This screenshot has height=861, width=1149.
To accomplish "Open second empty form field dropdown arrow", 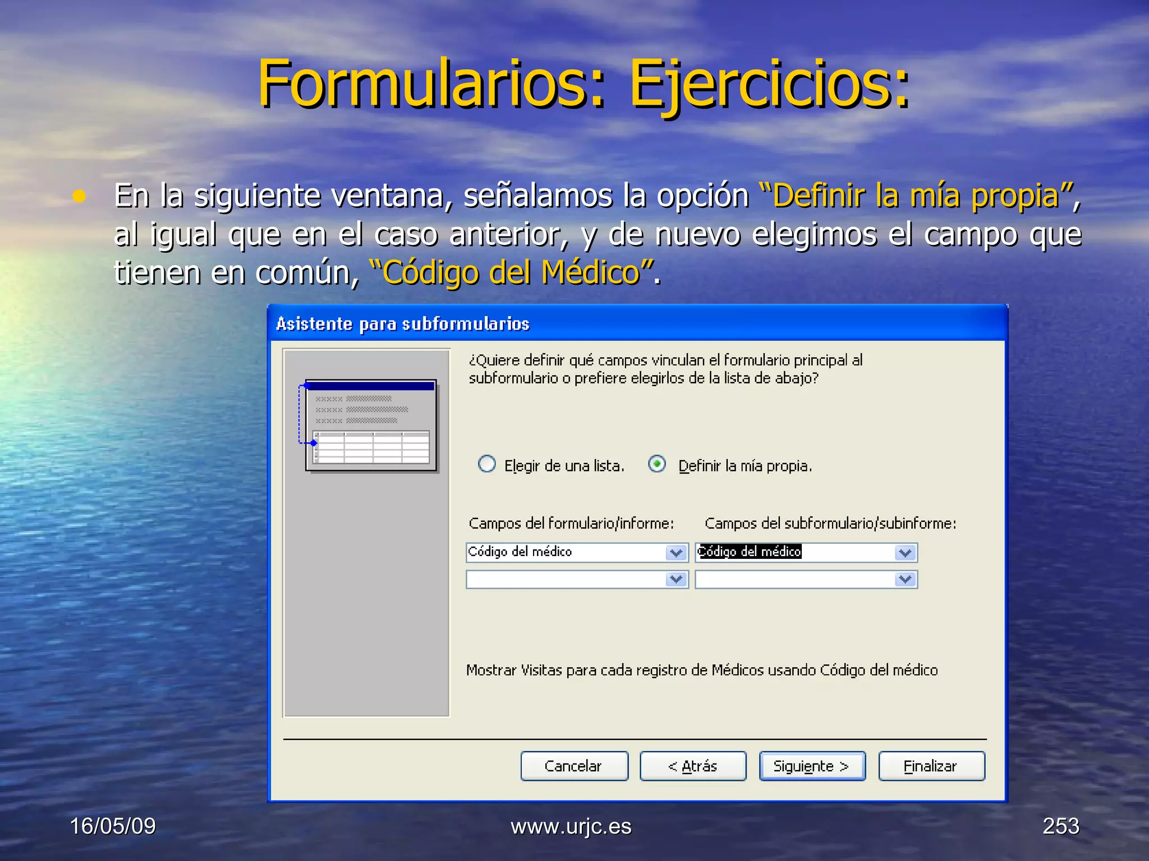I will [677, 579].
